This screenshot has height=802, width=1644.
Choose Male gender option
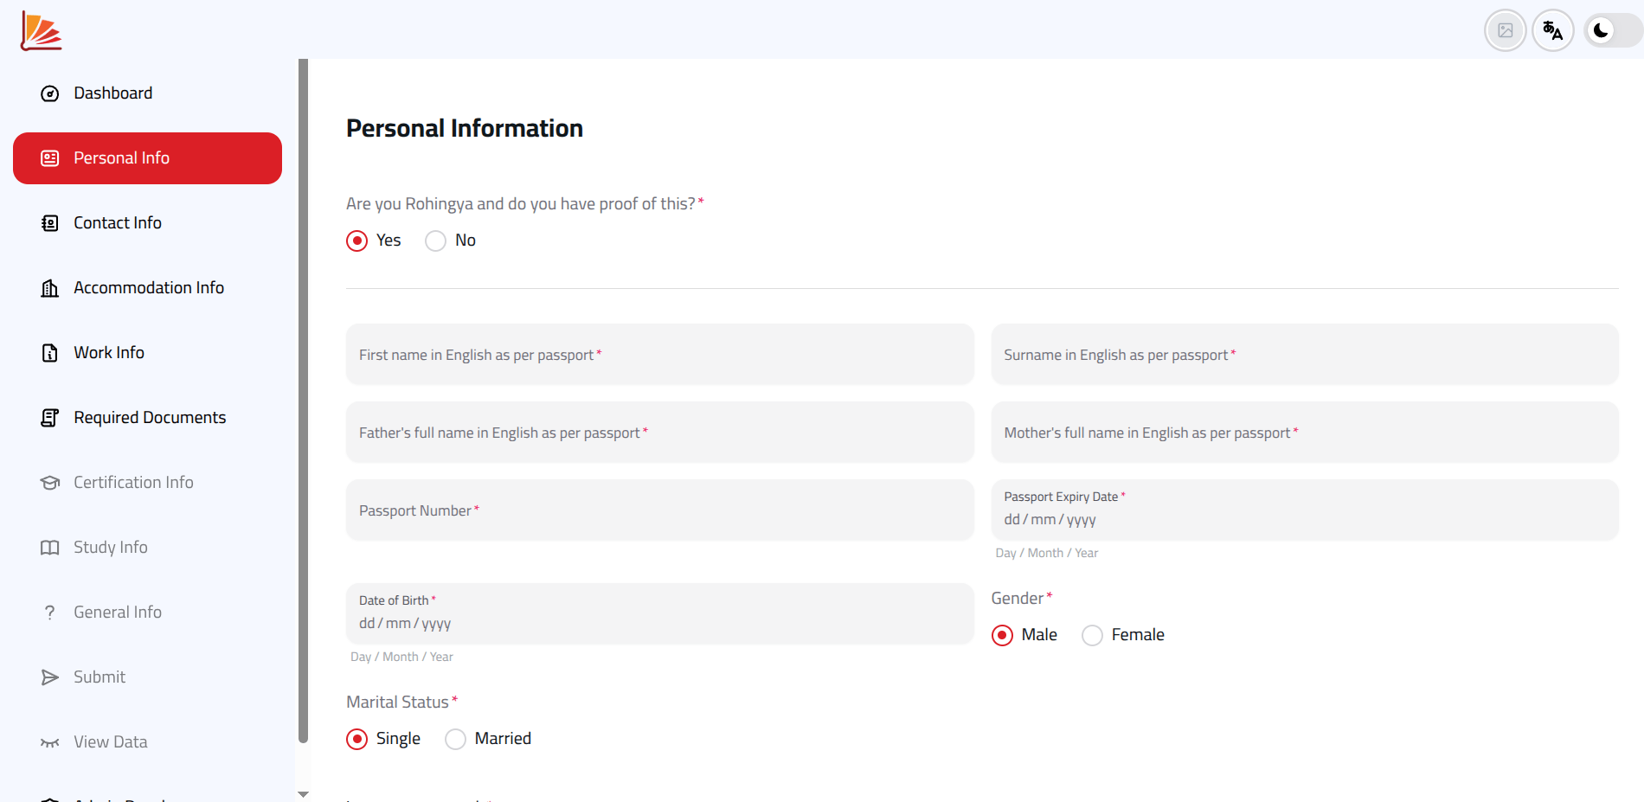pyautogui.click(x=1002, y=635)
